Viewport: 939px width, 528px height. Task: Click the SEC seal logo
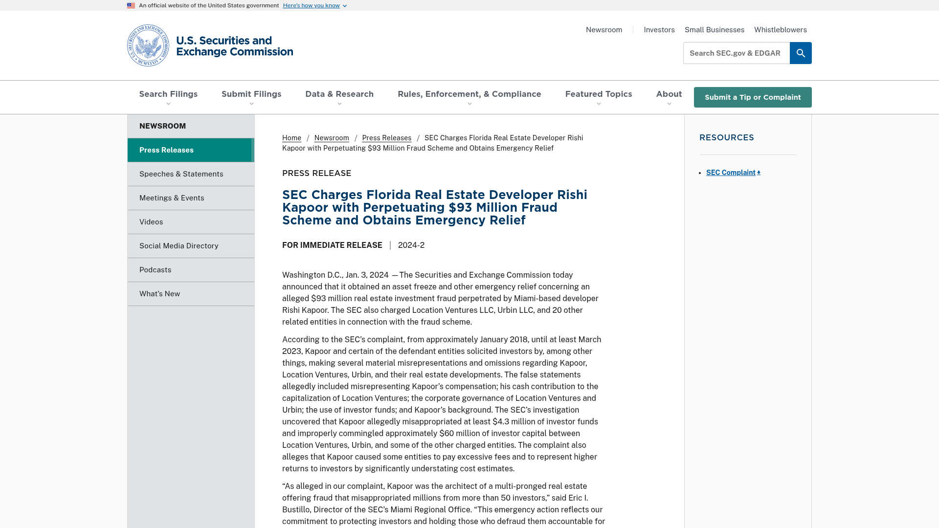tap(148, 45)
